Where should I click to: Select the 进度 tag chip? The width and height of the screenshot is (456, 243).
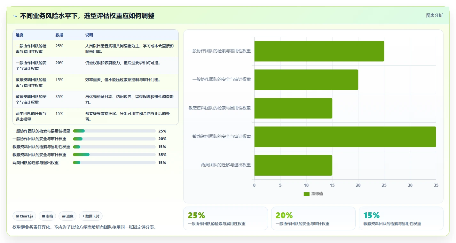pos(67,216)
